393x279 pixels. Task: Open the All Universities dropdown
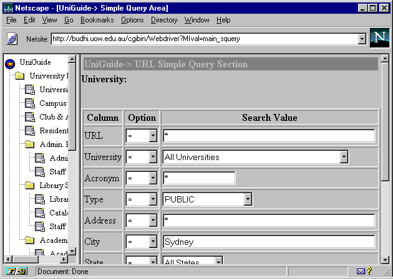[x=344, y=157]
